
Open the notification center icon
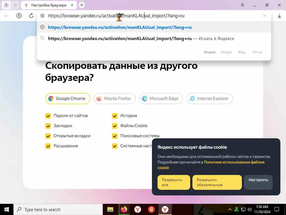click(277, 209)
